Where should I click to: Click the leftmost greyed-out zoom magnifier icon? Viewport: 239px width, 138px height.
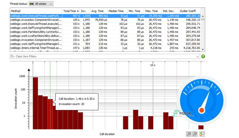click(189, 134)
